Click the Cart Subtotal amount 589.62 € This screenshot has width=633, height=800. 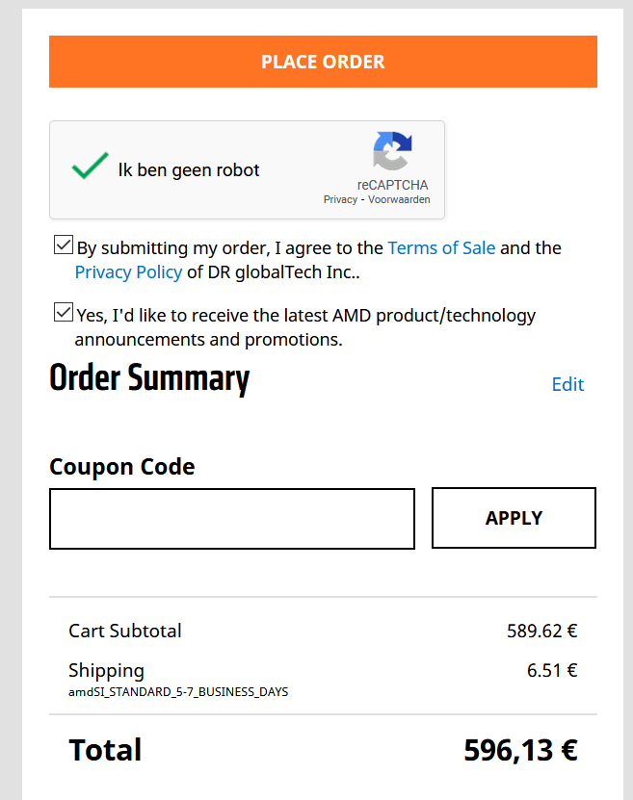click(541, 632)
